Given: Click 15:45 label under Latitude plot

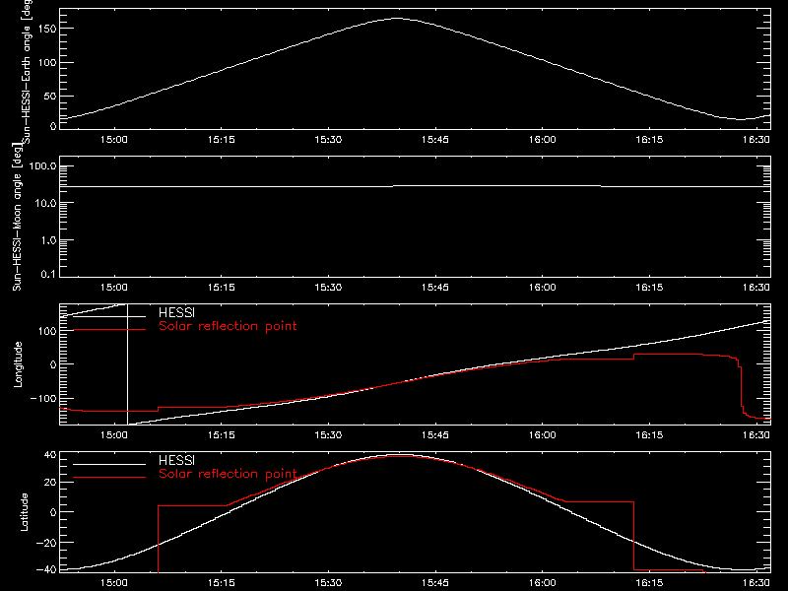Looking at the screenshot, I should (x=435, y=583).
